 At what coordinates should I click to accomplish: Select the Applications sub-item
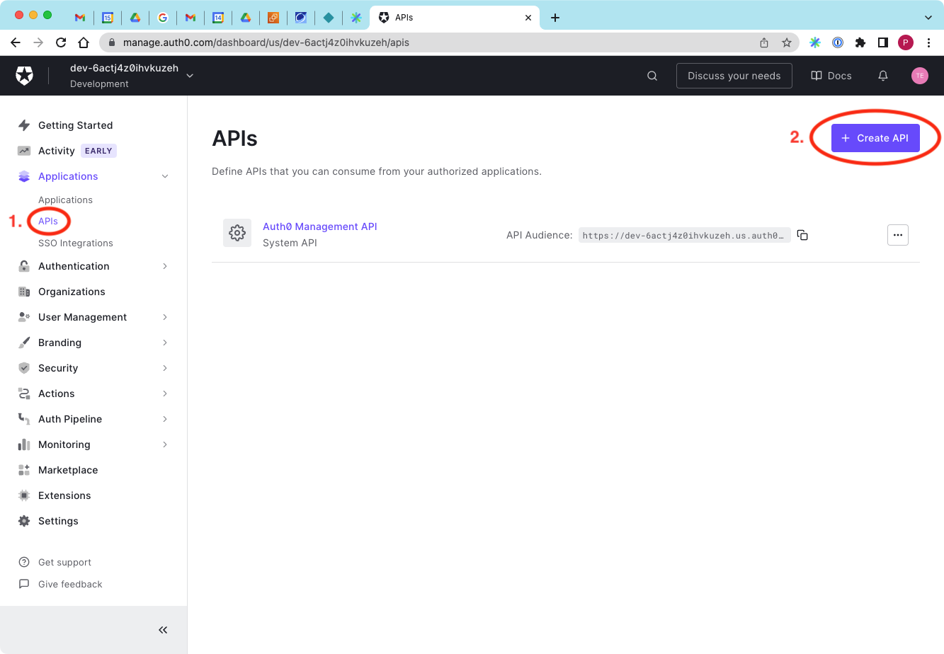(x=65, y=200)
